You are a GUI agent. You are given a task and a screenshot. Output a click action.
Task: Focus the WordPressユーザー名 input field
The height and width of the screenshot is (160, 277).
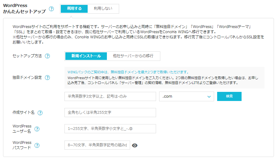pos(110,129)
